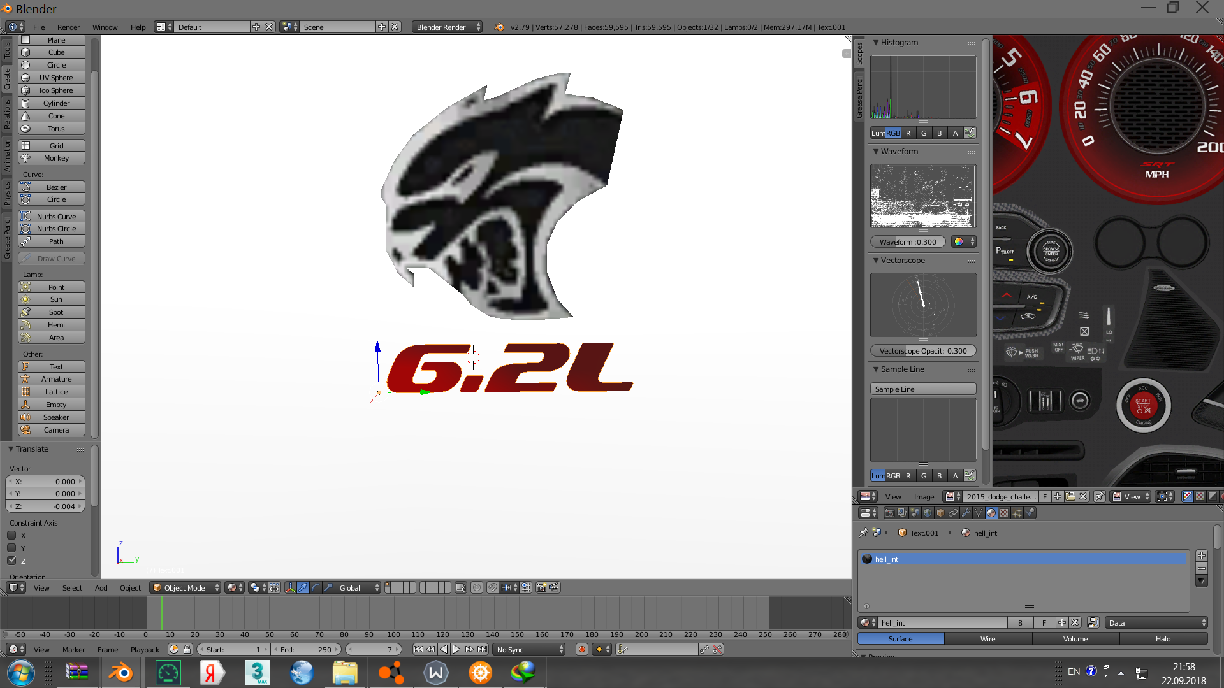
Task: Select the rotate manipulator icon
Action: [x=316, y=587]
